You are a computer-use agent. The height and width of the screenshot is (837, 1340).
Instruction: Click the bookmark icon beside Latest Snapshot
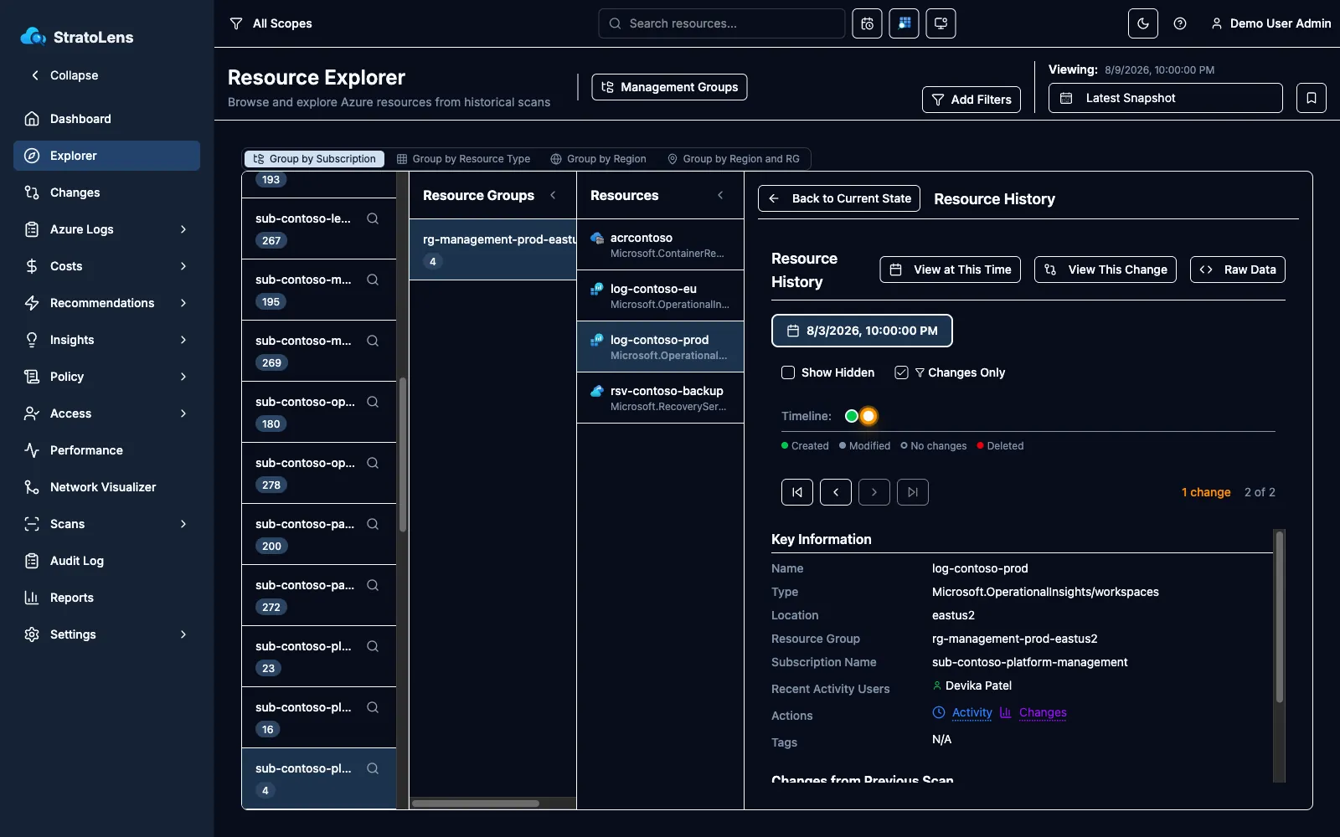coord(1311,98)
